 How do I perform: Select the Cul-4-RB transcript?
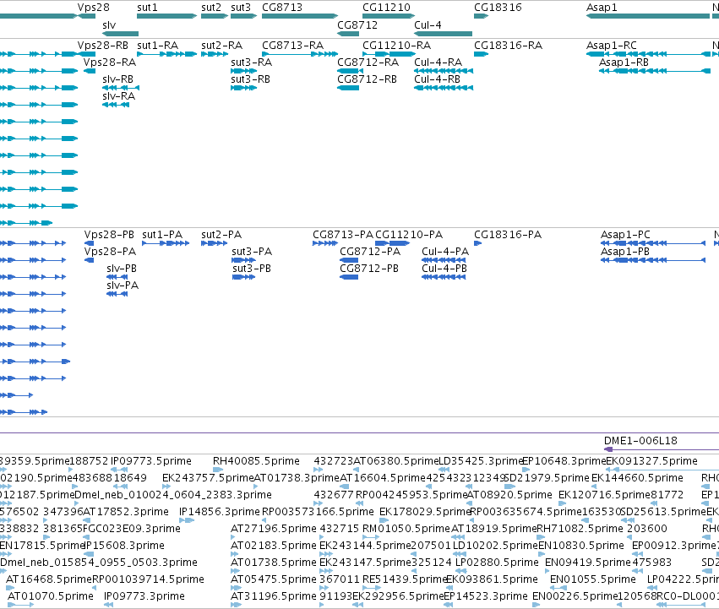[x=437, y=79]
